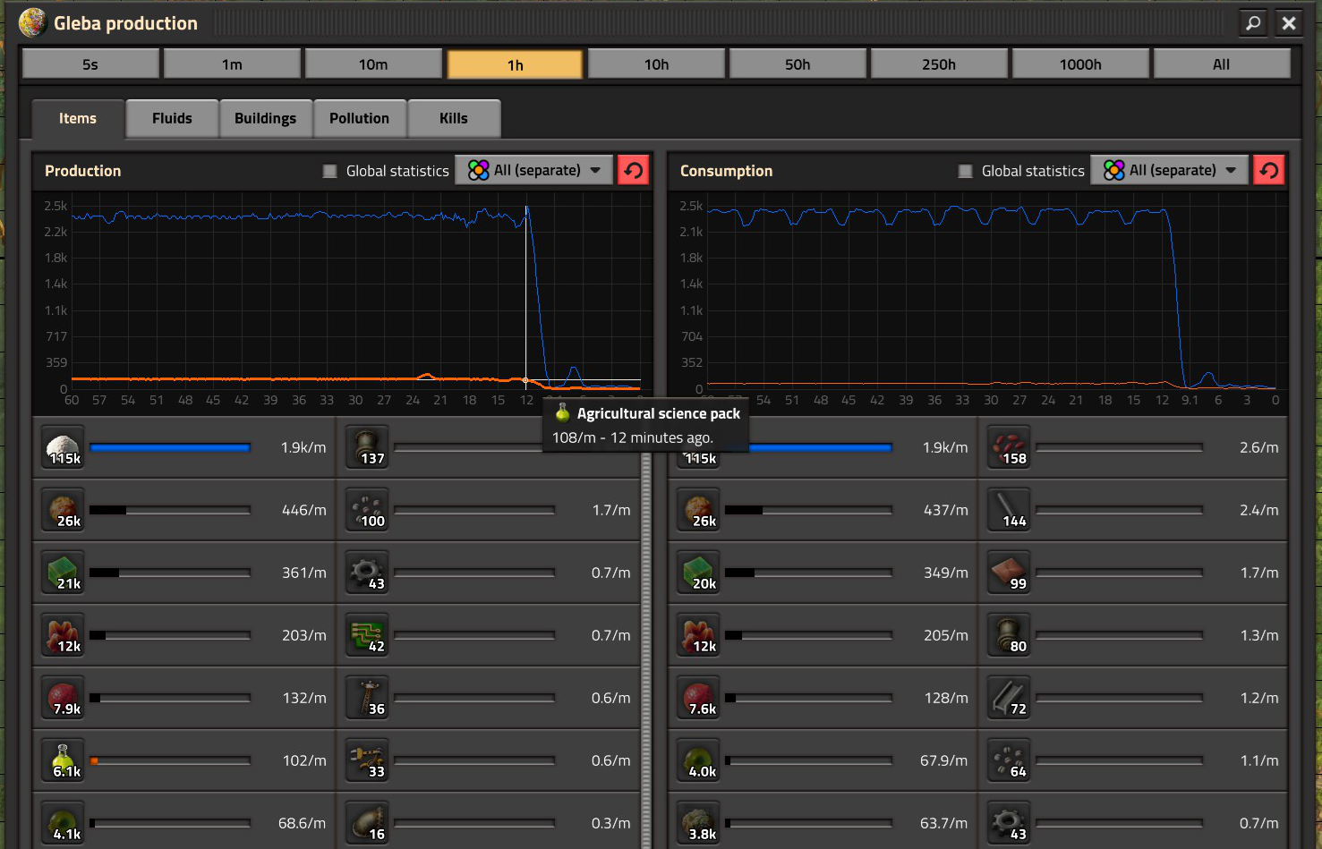Select the All time range button

[1222, 64]
